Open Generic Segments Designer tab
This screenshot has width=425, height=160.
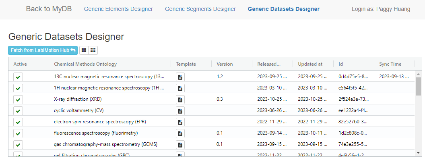pos(200,9)
